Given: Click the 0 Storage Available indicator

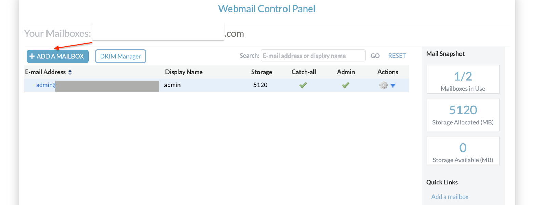Looking at the screenshot, I should pos(463,151).
